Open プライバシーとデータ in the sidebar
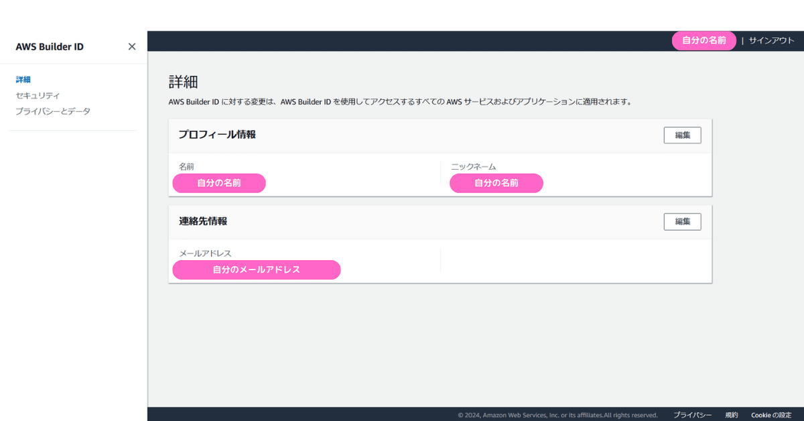The image size is (804, 421). tap(53, 111)
